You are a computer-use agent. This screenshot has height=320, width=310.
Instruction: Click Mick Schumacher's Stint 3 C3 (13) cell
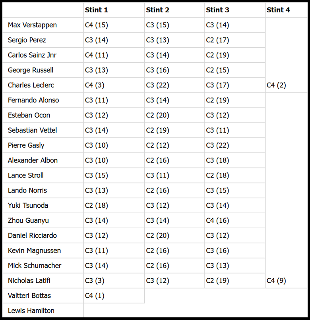[235, 266]
